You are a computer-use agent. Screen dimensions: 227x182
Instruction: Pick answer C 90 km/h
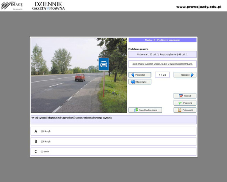(114, 152)
